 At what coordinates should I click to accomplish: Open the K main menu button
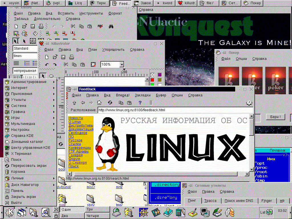tap(9, 212)
